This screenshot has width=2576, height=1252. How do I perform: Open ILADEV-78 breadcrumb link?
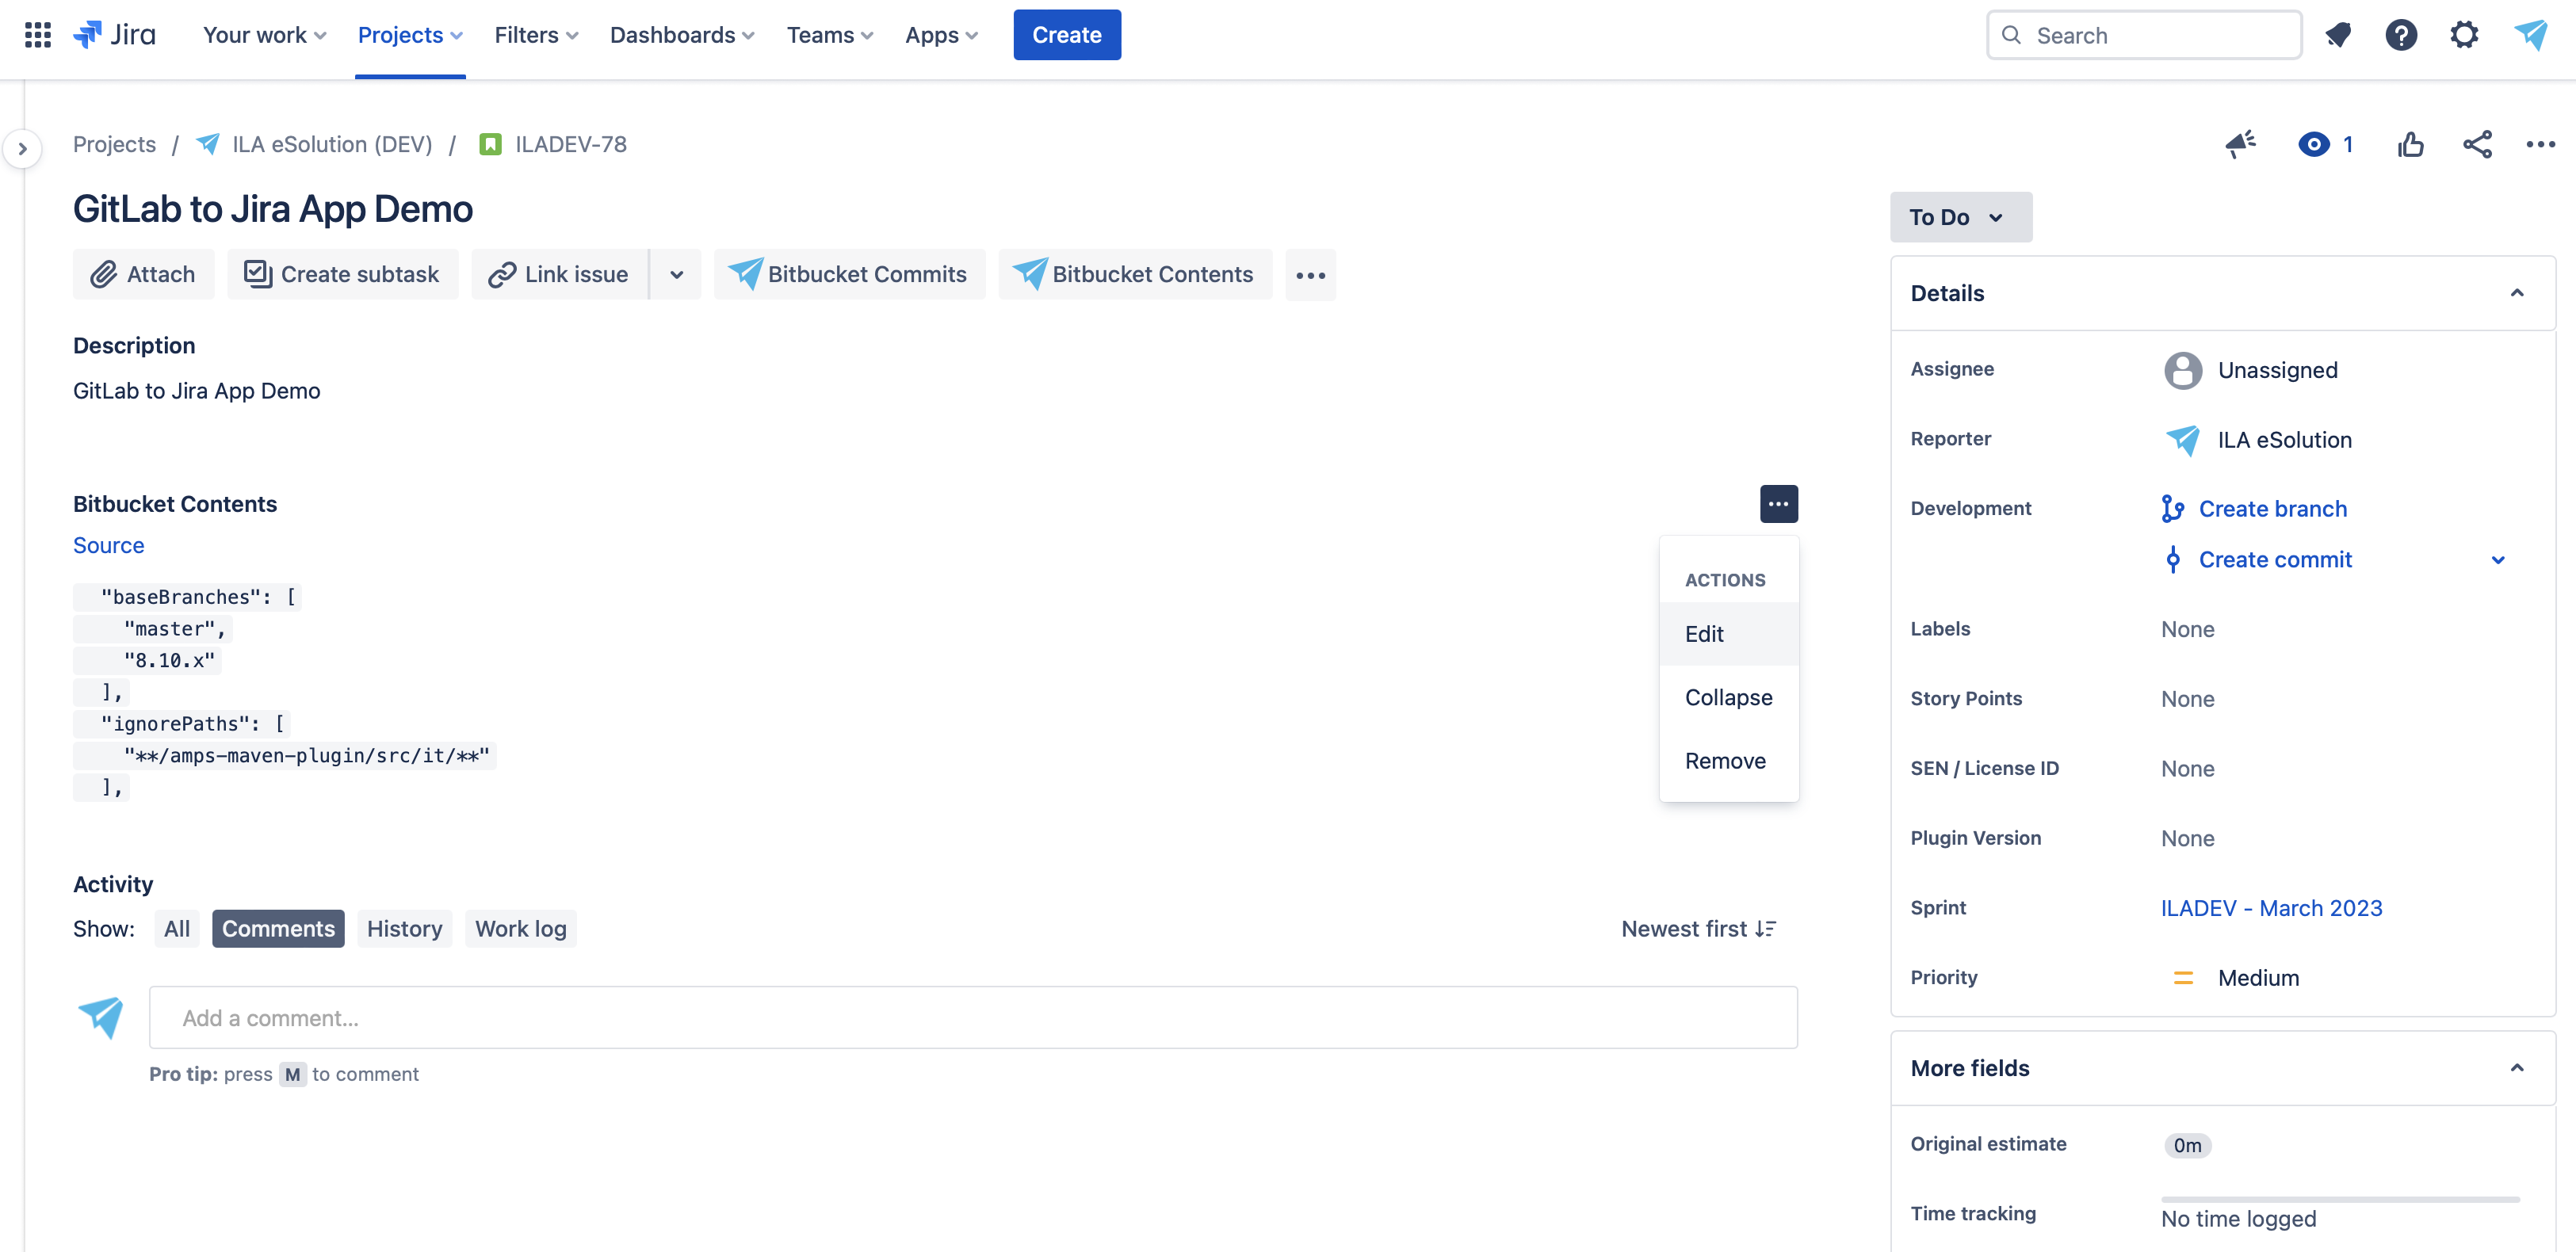pyautogui.click(x=570, y=144)
